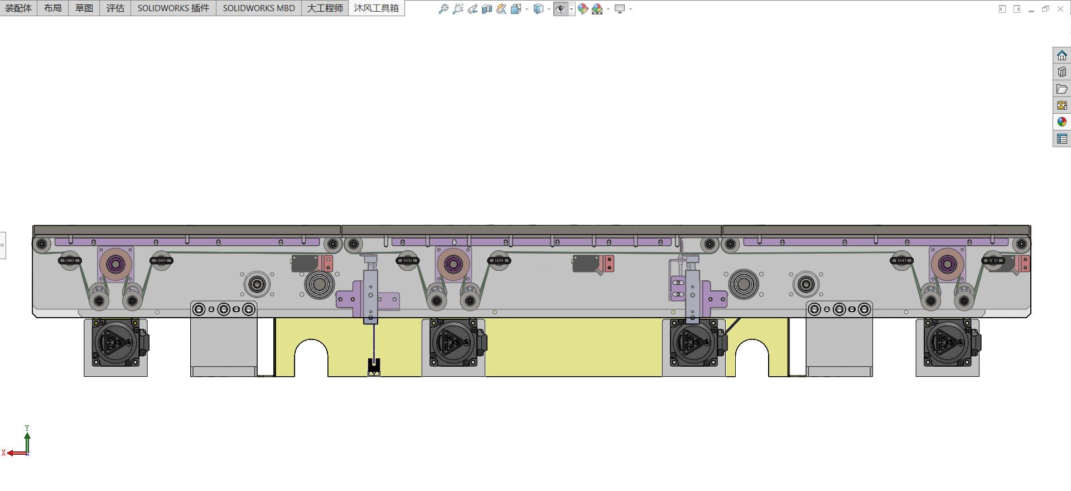Click the left panel collapse arrow icon
The height and width of the screenshot is (491, 1071).
pyautogui.click(x=1002, y=9)
